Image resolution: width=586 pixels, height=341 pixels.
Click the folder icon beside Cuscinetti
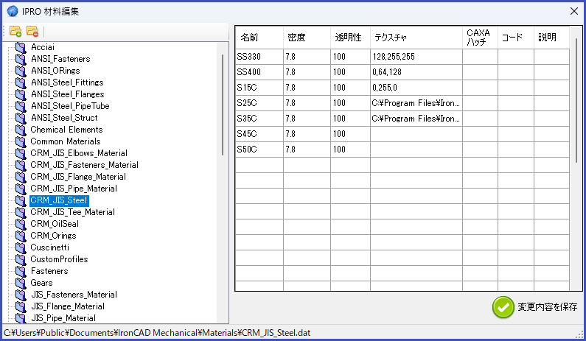pos(21,247)
